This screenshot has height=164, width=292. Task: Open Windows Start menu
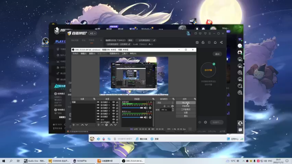[x=4, y=161]
